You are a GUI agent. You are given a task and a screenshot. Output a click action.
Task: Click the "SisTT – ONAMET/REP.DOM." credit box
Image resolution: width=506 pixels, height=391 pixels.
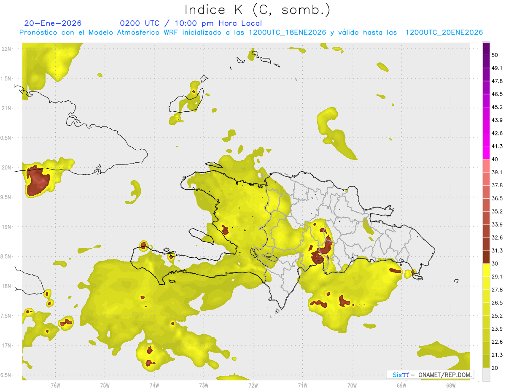430,375
